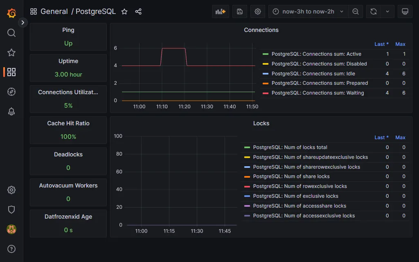
Task: Click the Grafana logo home icon
Action: (x=11, y=13)
